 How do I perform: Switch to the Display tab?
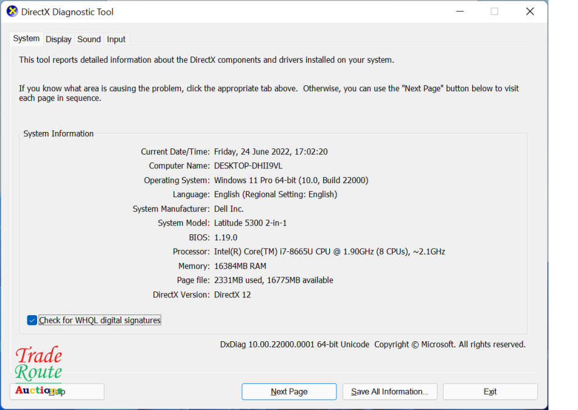(58, 40)
